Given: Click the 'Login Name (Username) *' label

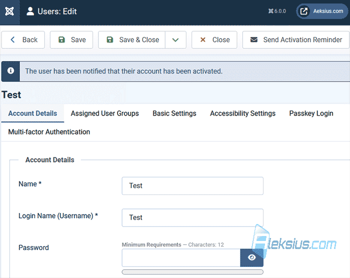Looking at the screenshot, I should pyautogui.click(x=58, y=216).
